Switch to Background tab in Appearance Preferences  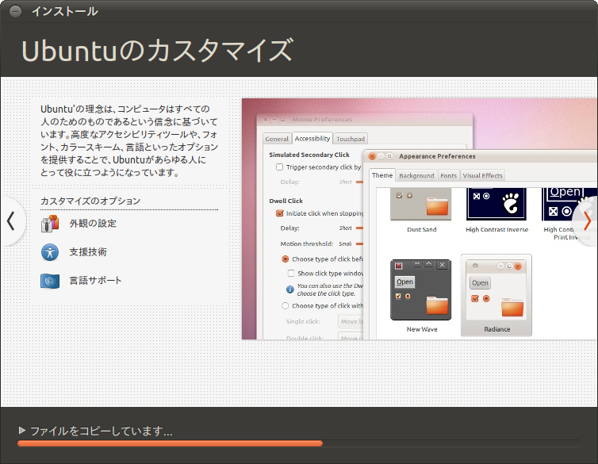(x=416, y=175)
